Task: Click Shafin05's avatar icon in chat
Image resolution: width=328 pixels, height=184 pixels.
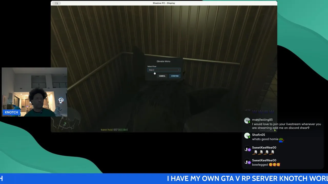Action: tap(247, 136)
